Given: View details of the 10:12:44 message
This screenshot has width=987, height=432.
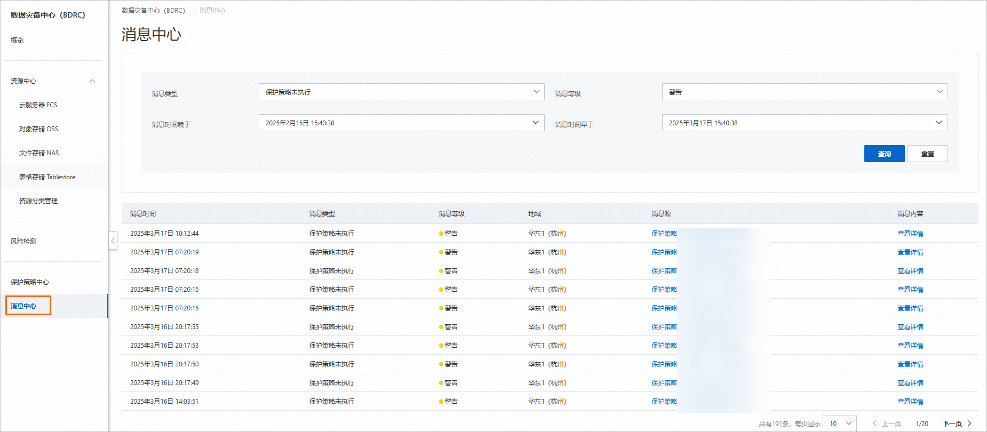Looking at the screenshot, I should (x=910, y=234).
